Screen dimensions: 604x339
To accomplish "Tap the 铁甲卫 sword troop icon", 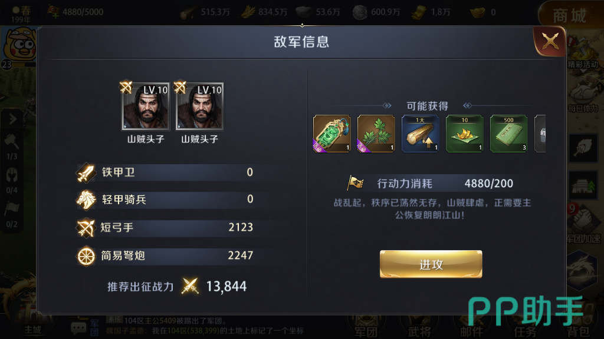I will tap(86, 172).
